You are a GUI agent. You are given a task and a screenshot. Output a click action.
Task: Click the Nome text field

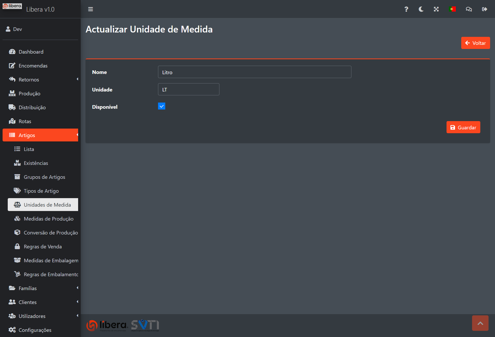(254, 72)
